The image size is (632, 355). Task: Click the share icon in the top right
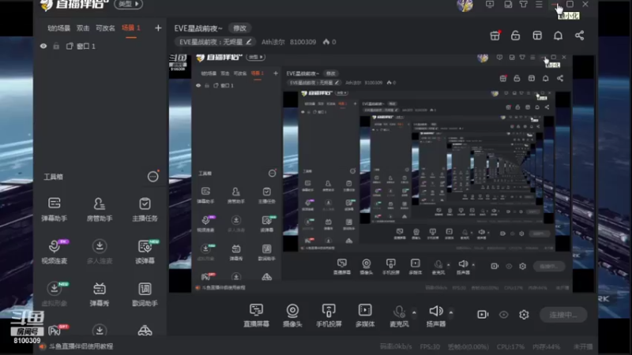tap(579, 35)
